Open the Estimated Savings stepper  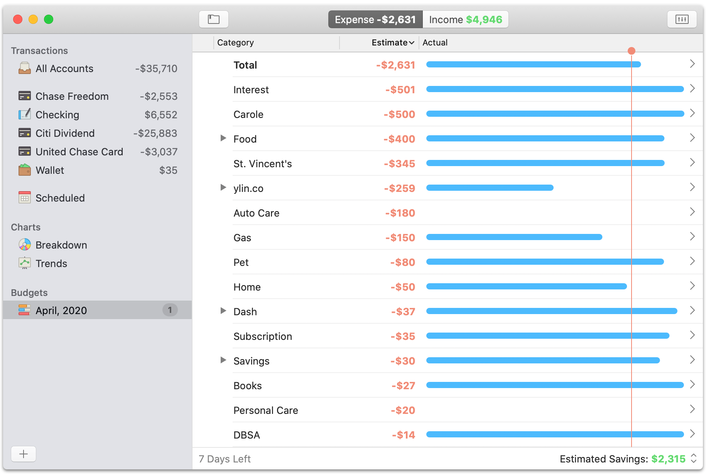tap(694, 459)
